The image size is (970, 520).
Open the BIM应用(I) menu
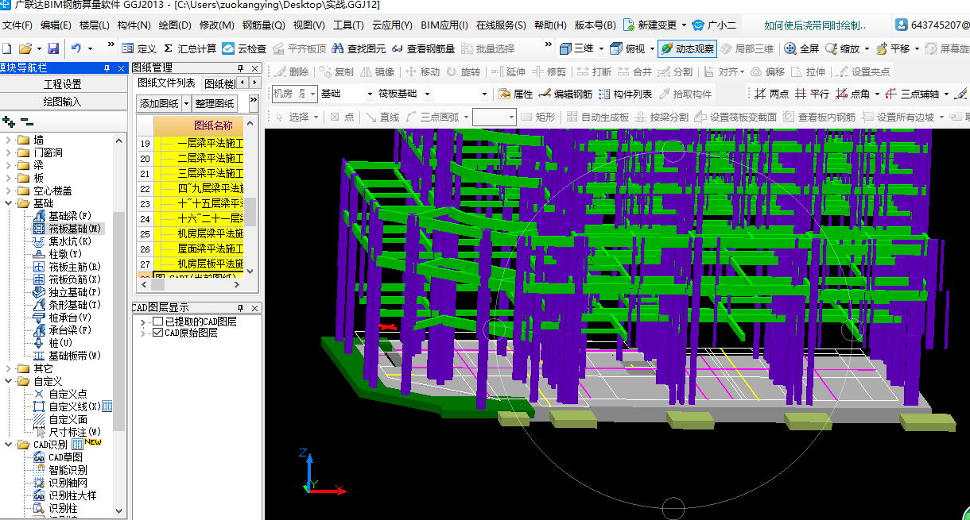pyautogui.click(x=444, y=25)
